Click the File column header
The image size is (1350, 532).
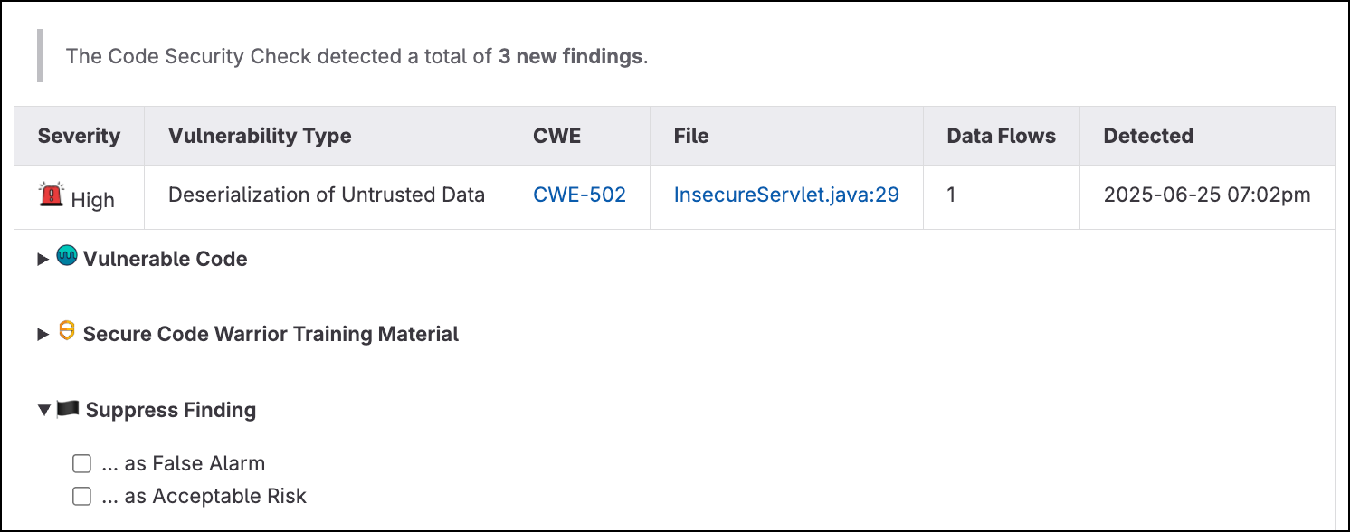coord(691,136)
